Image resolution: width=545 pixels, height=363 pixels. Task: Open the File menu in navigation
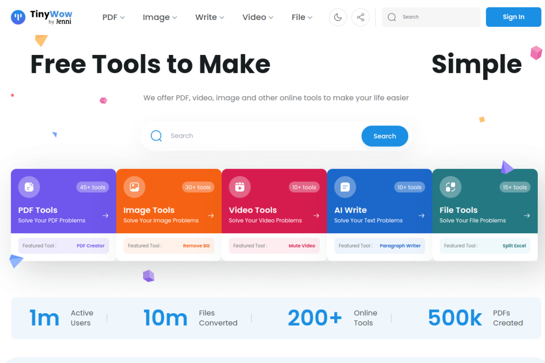[302, 17]
